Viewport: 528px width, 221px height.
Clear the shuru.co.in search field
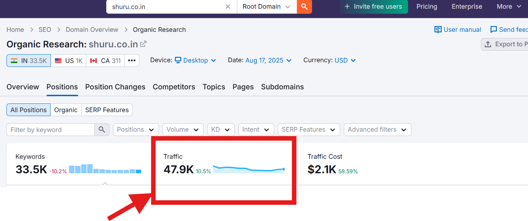click(x=228, y=7)
